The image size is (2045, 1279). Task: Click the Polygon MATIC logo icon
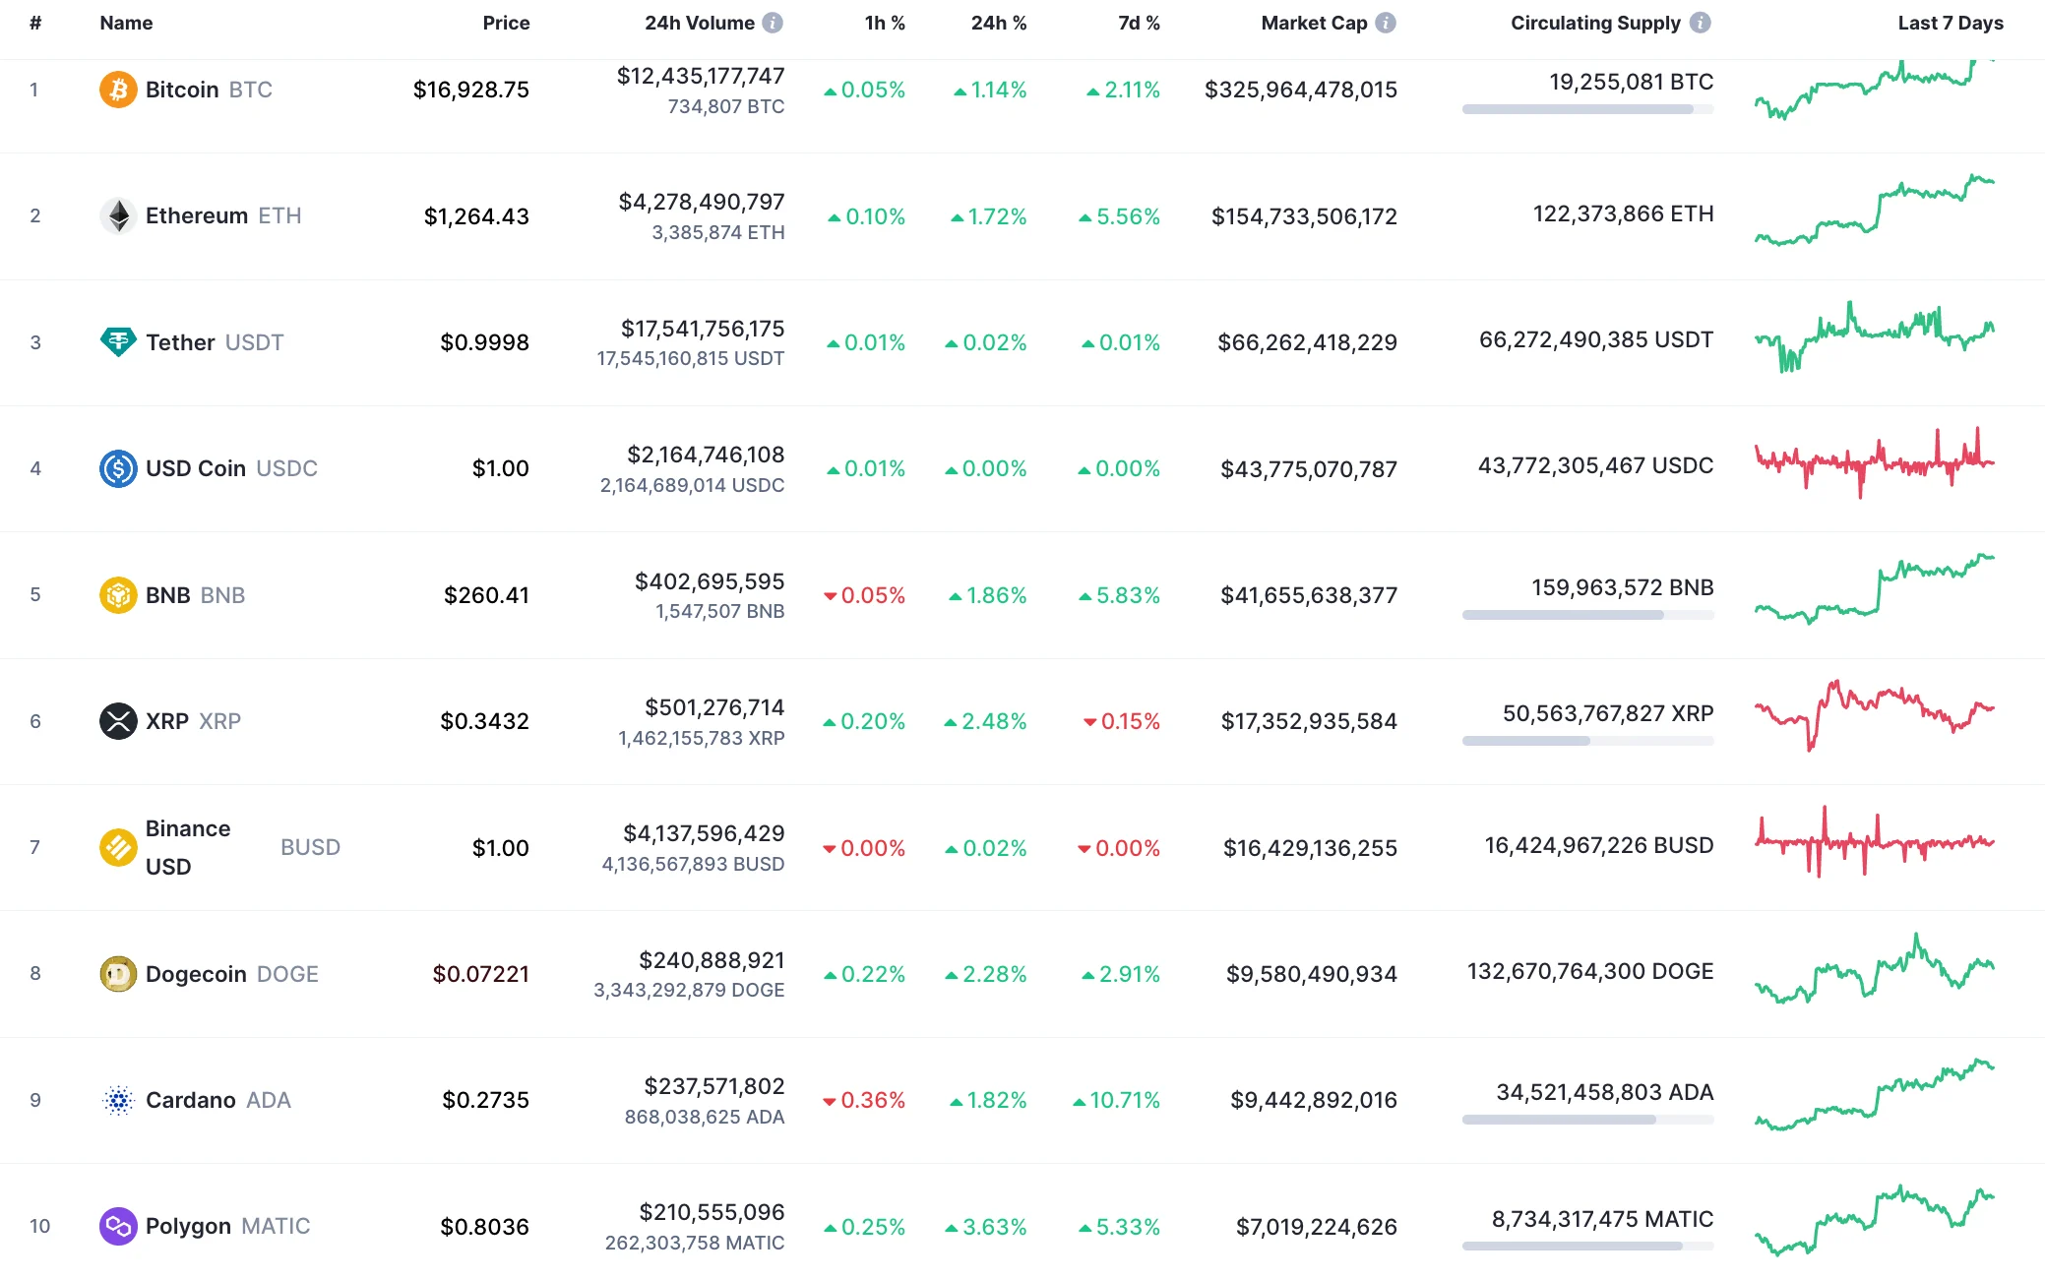117,1226
